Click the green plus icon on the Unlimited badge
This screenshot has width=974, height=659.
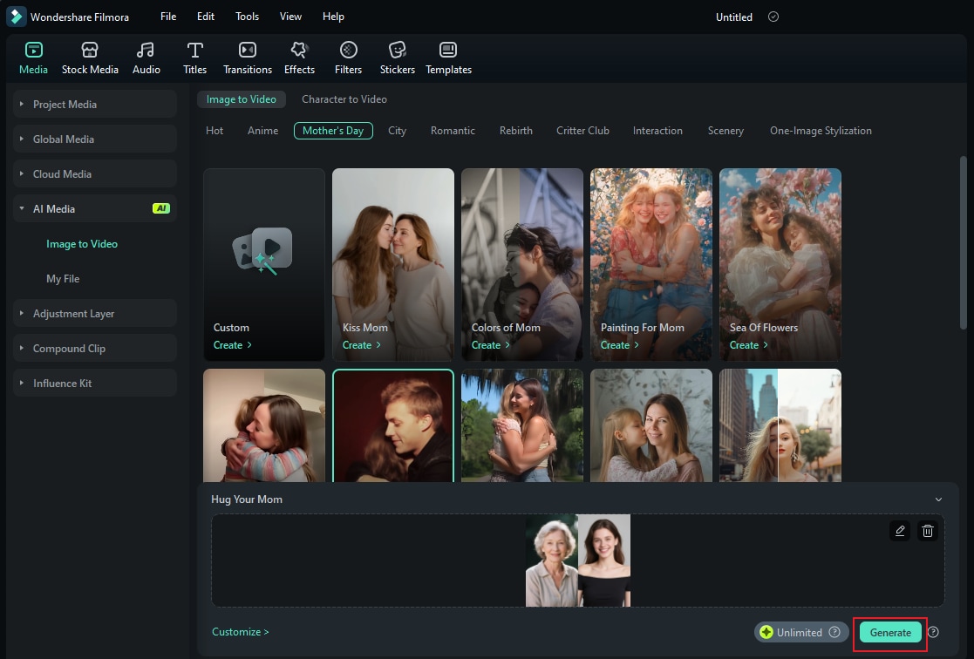[766, 632]
